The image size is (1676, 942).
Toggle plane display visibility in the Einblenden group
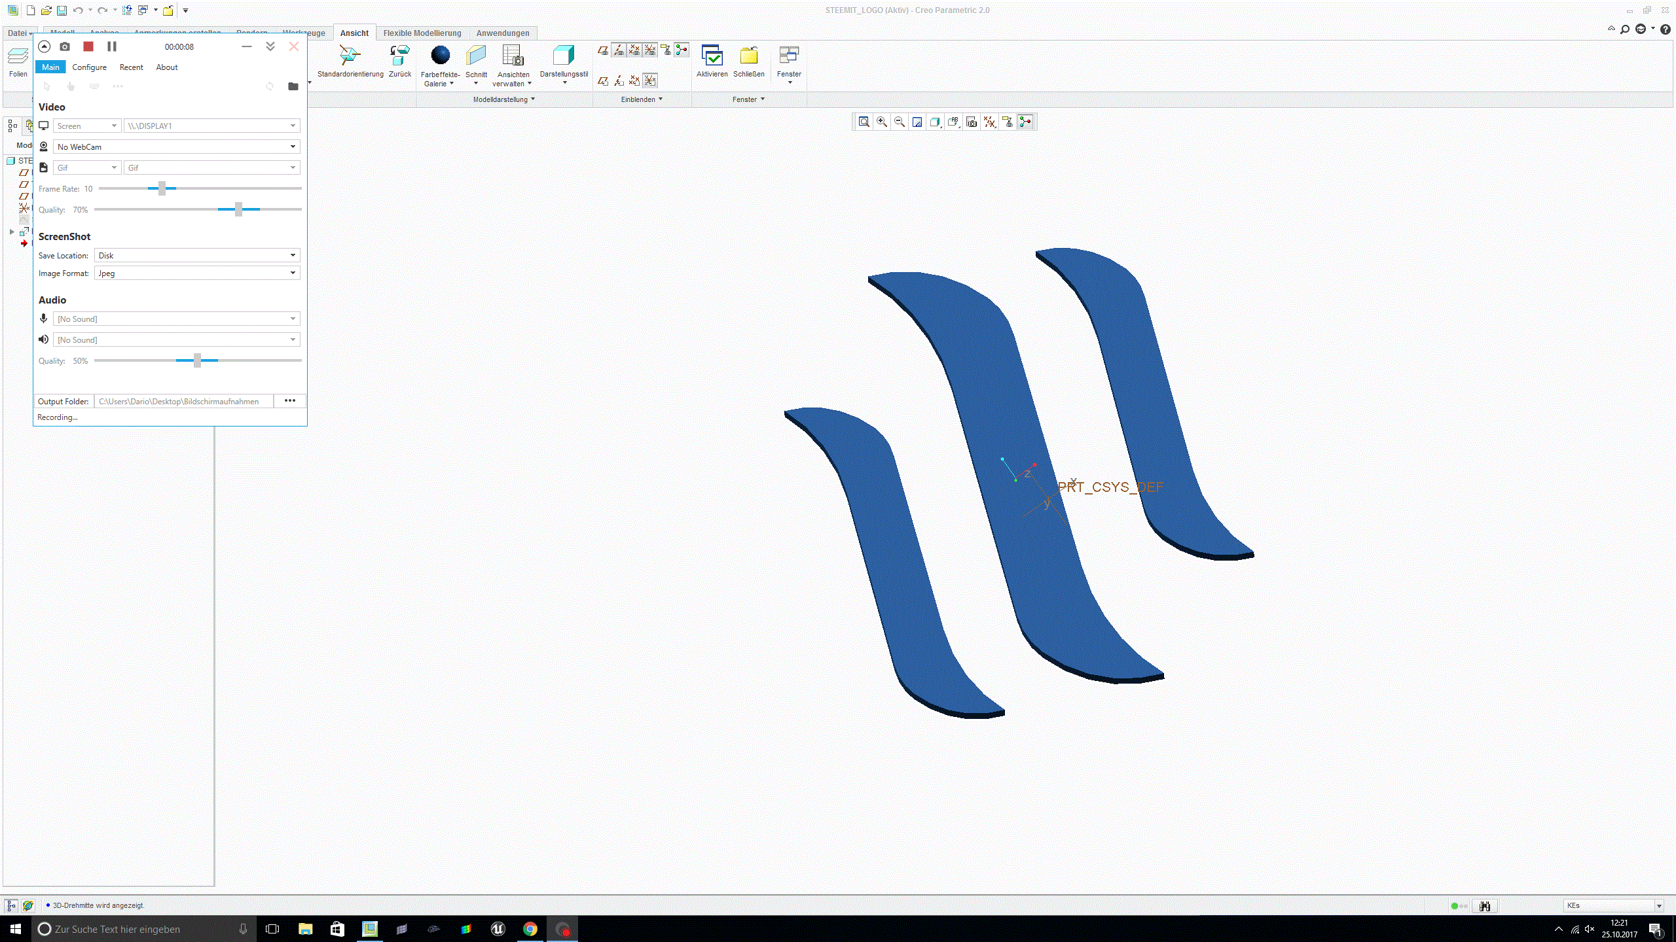pyautogui.click(x=603, y=50)
